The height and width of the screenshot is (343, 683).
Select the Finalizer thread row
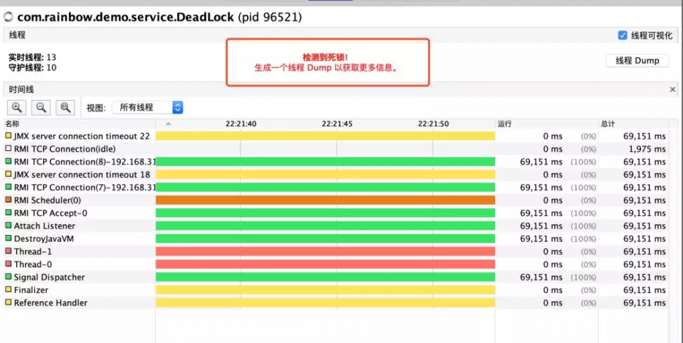[x=335, y=290]
